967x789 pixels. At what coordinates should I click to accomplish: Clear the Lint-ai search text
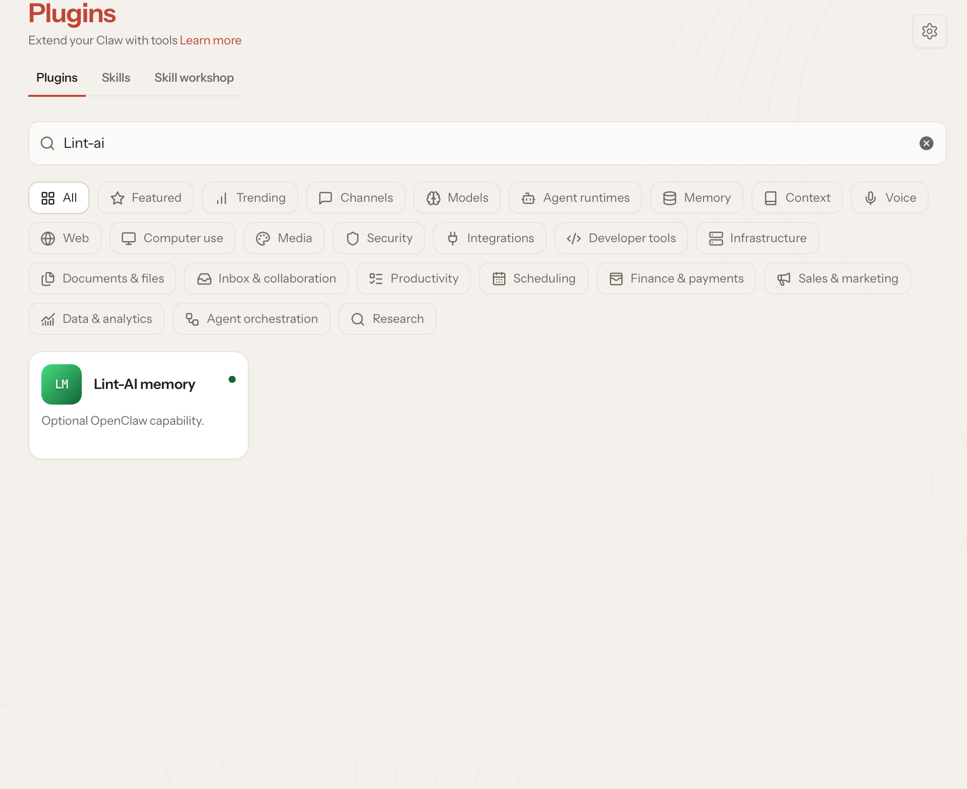pyautogui.click(x=926, y=143)
